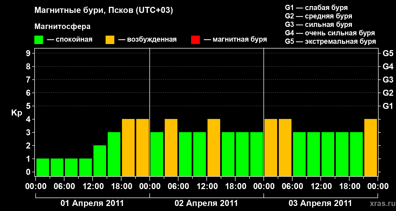Click the 'G3' label on the right axis
This screenshot has height=211, width=396.
click(x=388, y=80)
